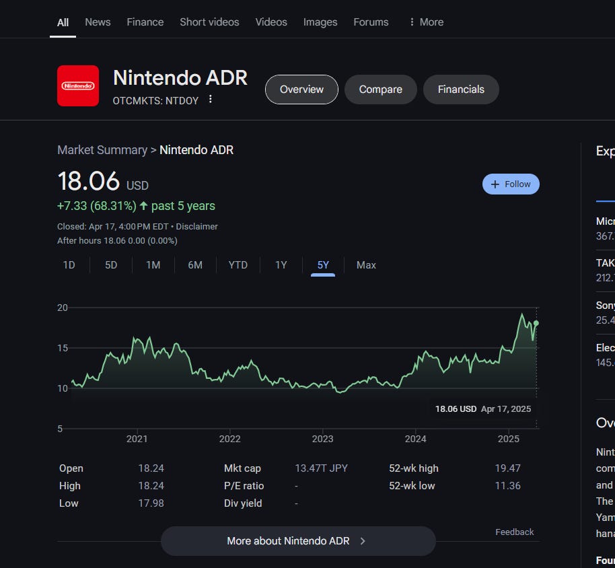Click the After hours 18.06 line
Screen dimensions: 615x568
(x=117, y=240)
